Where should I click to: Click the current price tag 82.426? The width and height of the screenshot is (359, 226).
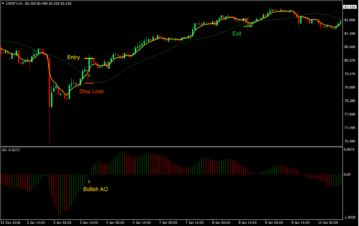[350, 7]
